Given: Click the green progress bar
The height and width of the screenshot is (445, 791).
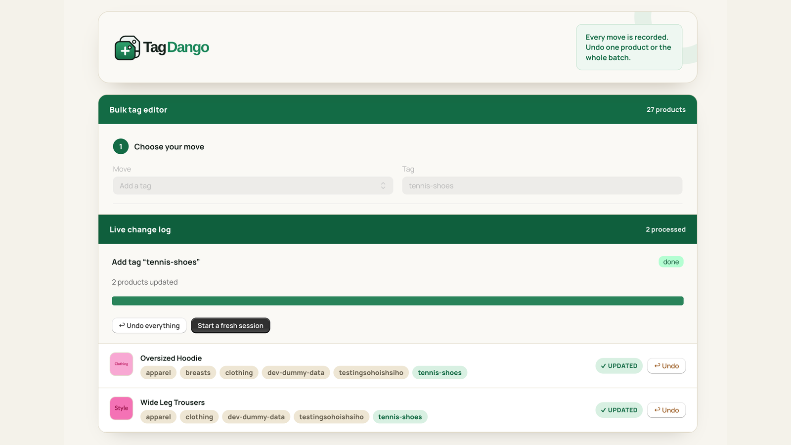Looking at the screenshot, I should tap(397, 301).
